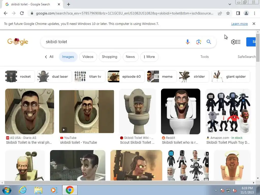Reload the page with the refresh icon

point(22,13)
